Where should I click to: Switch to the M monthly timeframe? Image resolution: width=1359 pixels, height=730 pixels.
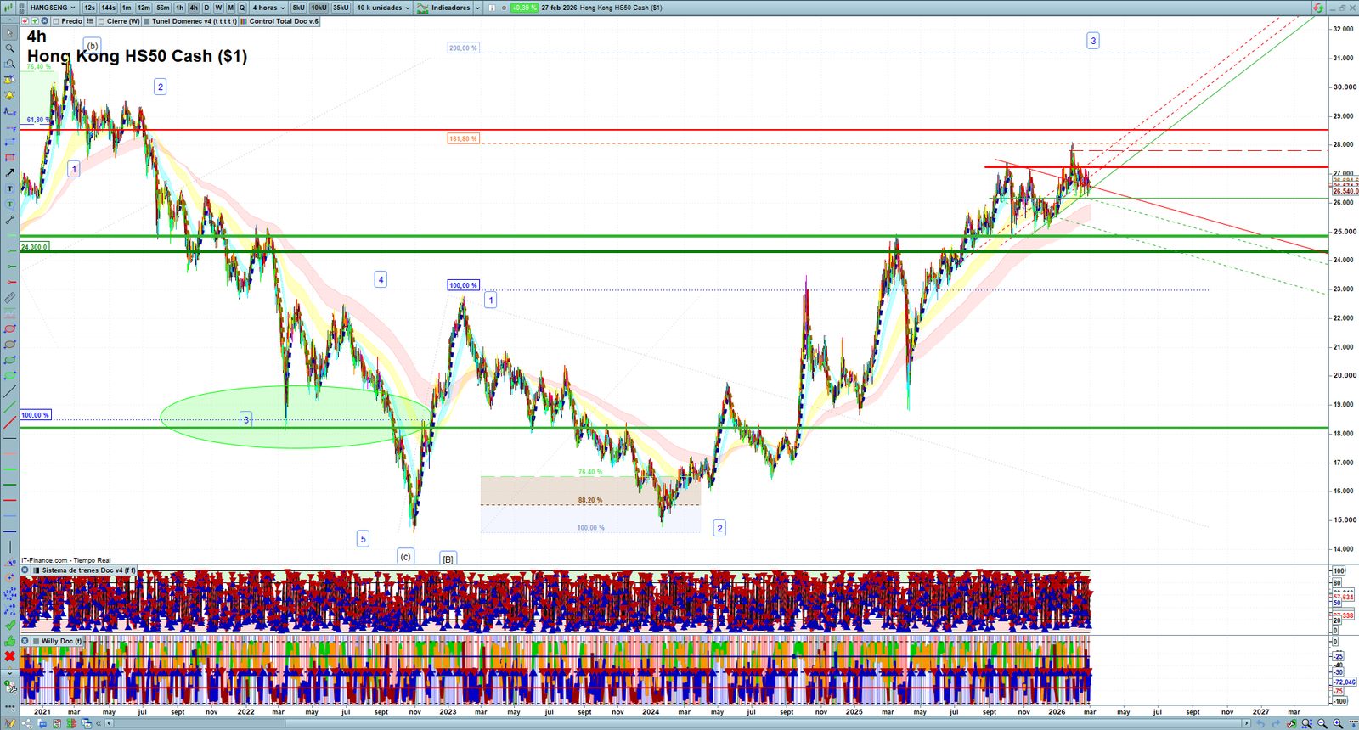230,8
